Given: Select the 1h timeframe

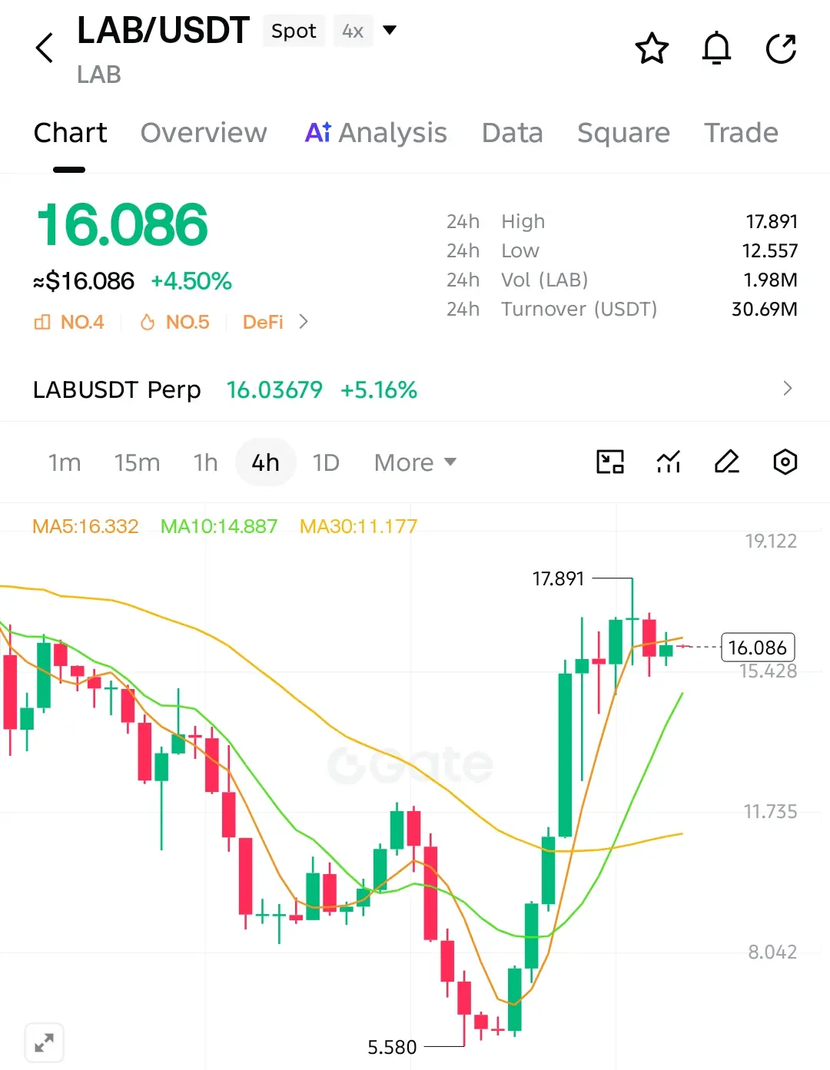Looking at the screenshot, I should 205,462.
